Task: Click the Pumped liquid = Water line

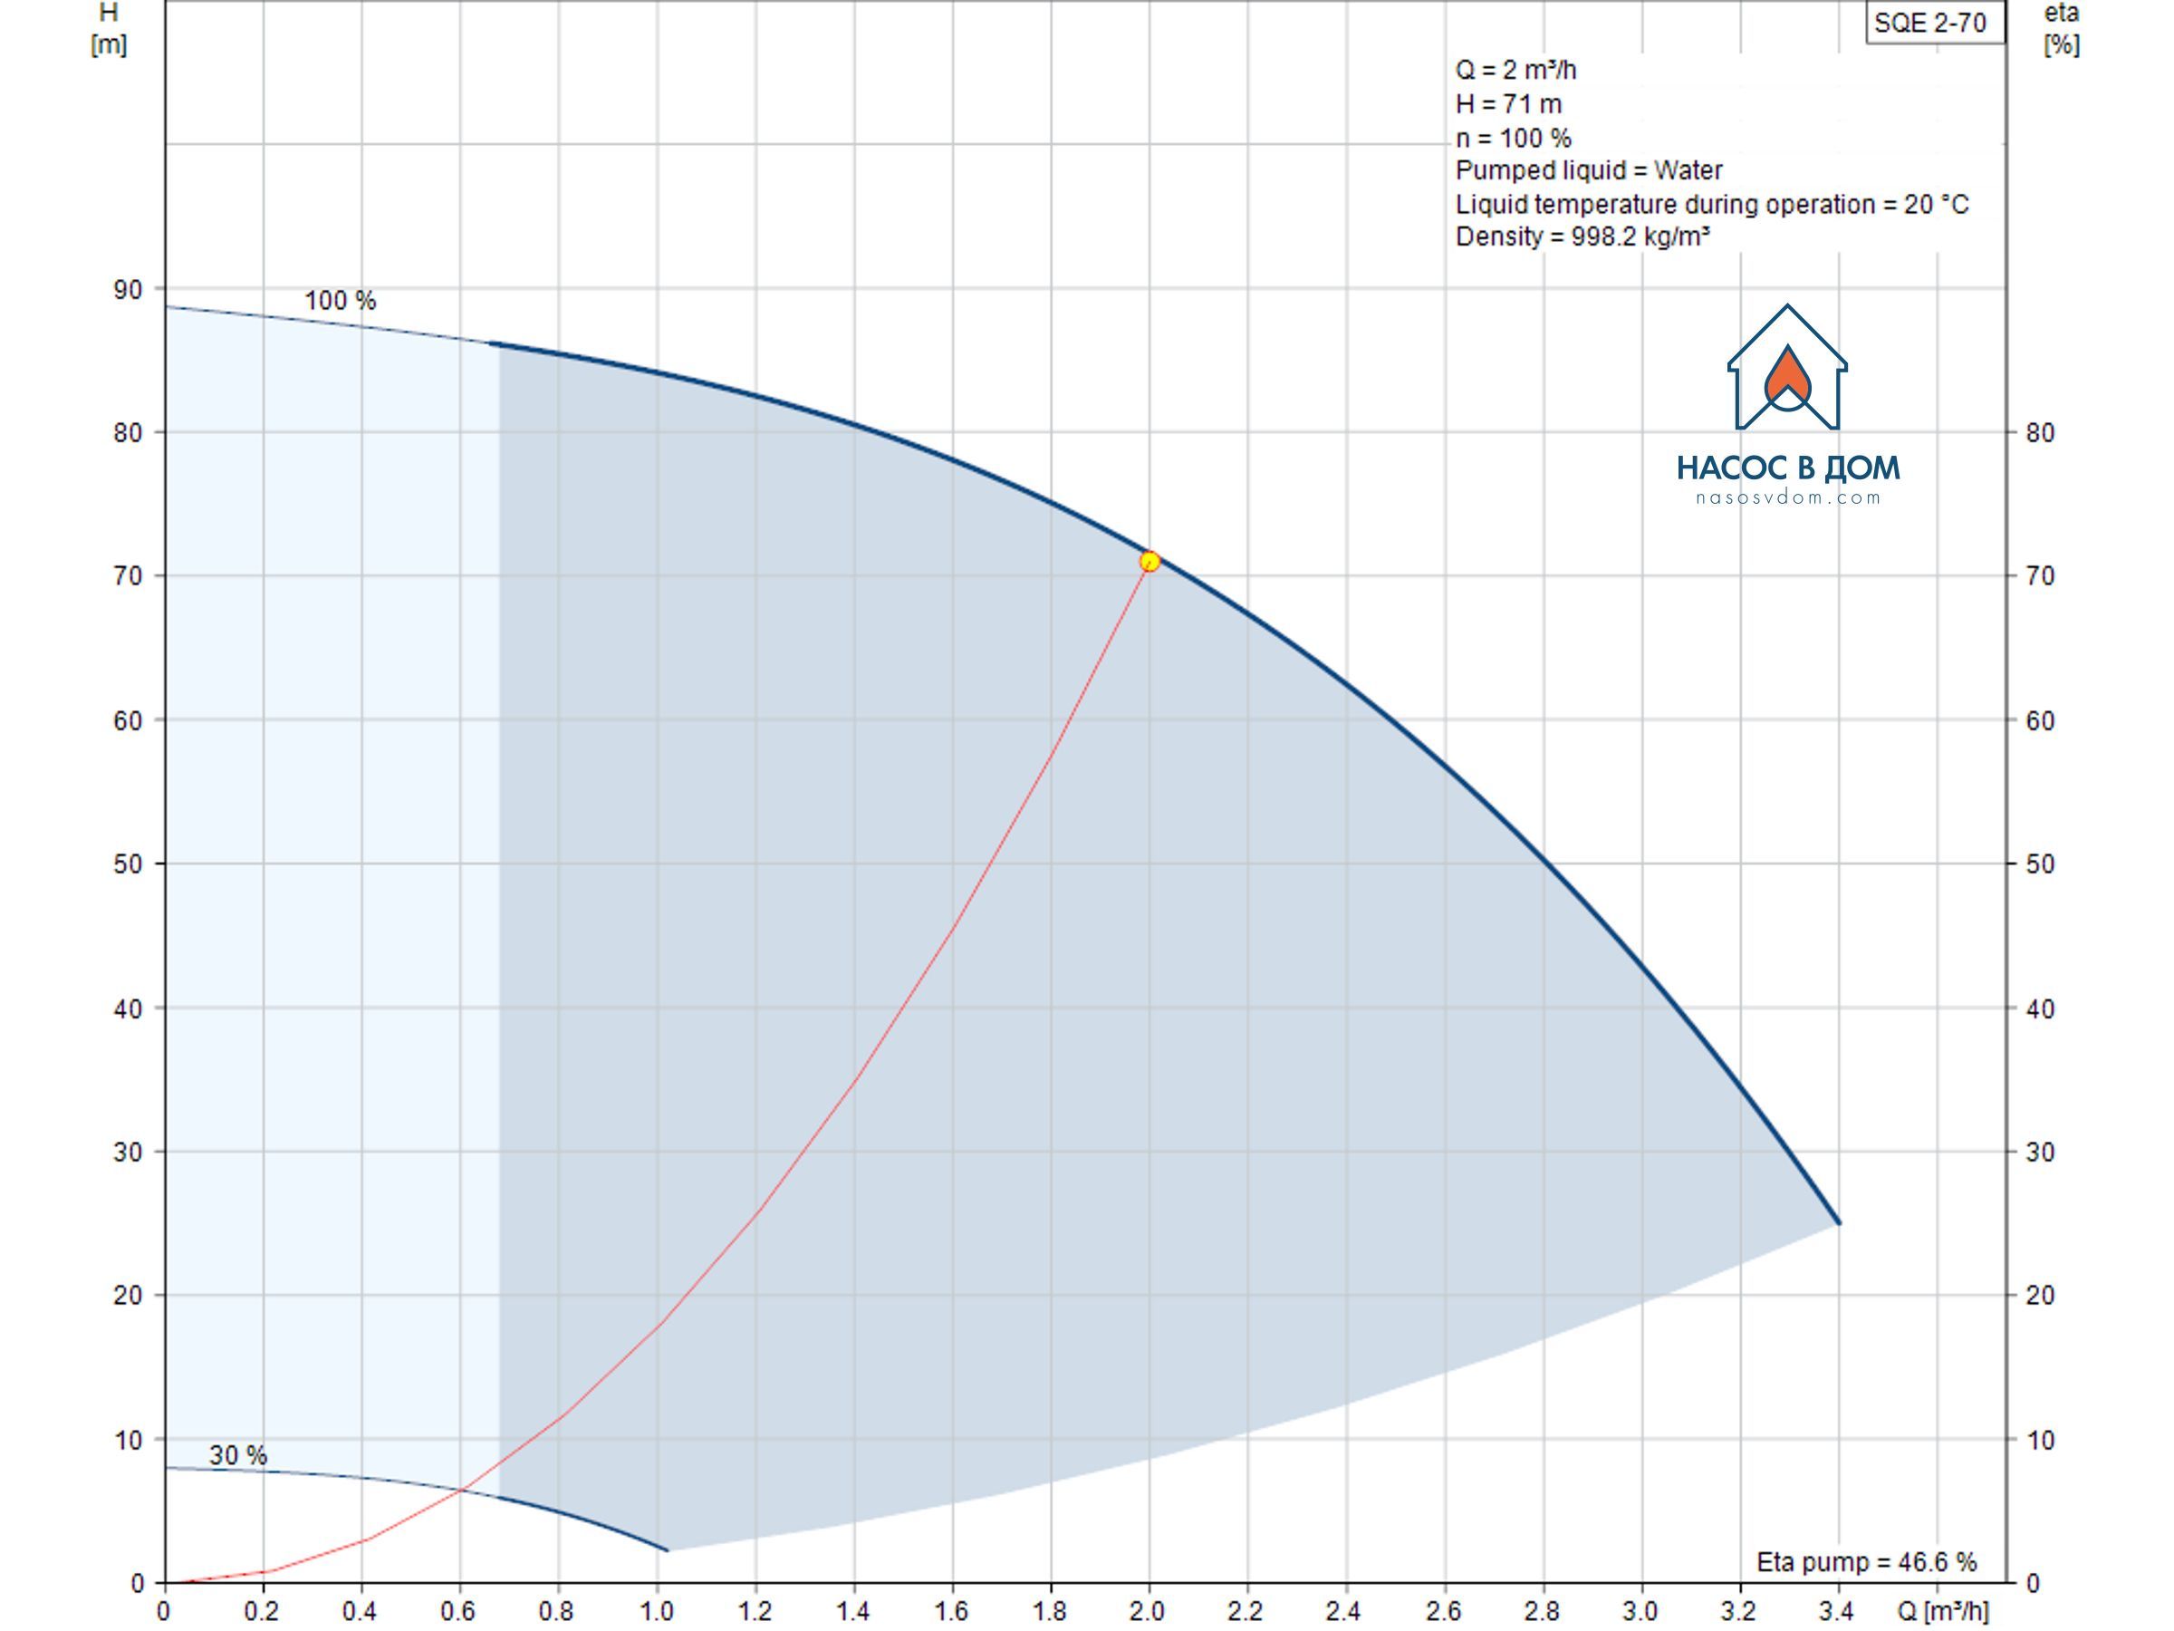Action: [1588, 170]
